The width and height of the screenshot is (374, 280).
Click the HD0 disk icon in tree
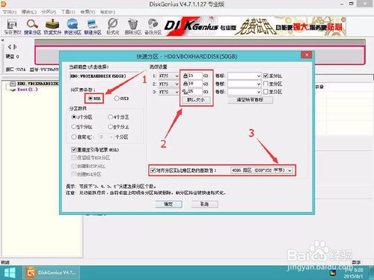click(13, 84)
